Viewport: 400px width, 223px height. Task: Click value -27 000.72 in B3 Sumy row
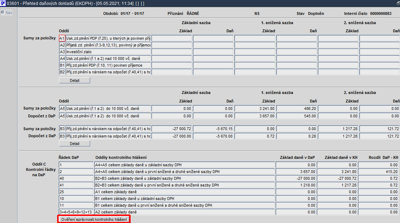pos(171,129)
